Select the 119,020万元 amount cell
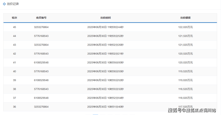 [x=185, y=80]
